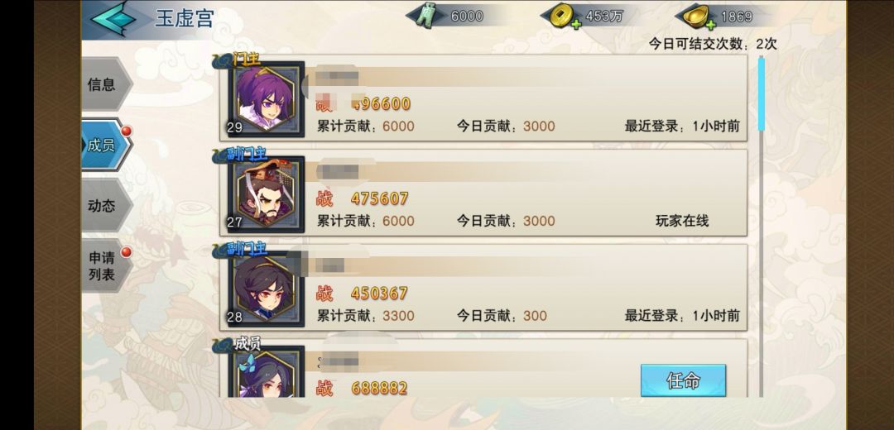
Task: Click the 453万 coin balance
Action: [604, 17]
